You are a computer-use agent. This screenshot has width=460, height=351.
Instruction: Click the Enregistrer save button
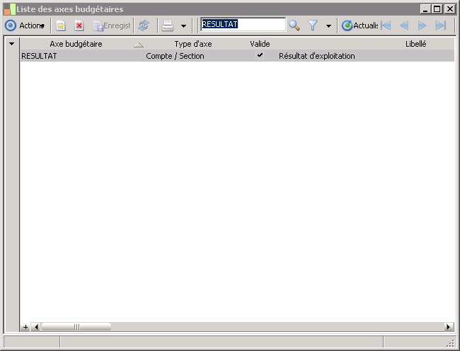(112, 25)
